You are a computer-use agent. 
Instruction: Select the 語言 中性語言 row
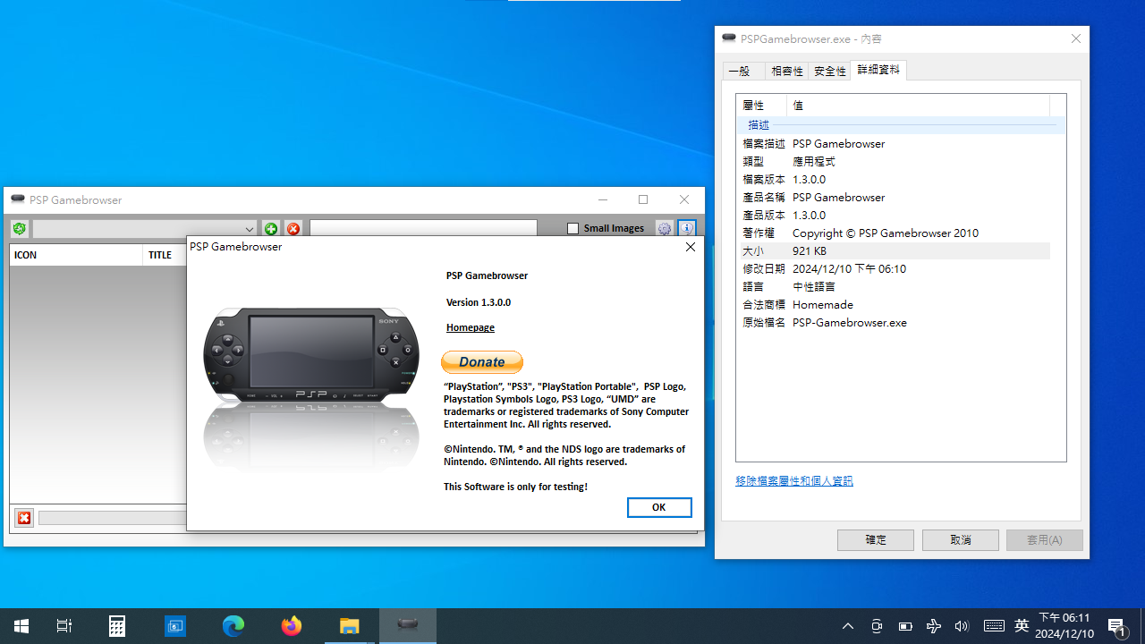pyautogui.click(x=895, y=287)
